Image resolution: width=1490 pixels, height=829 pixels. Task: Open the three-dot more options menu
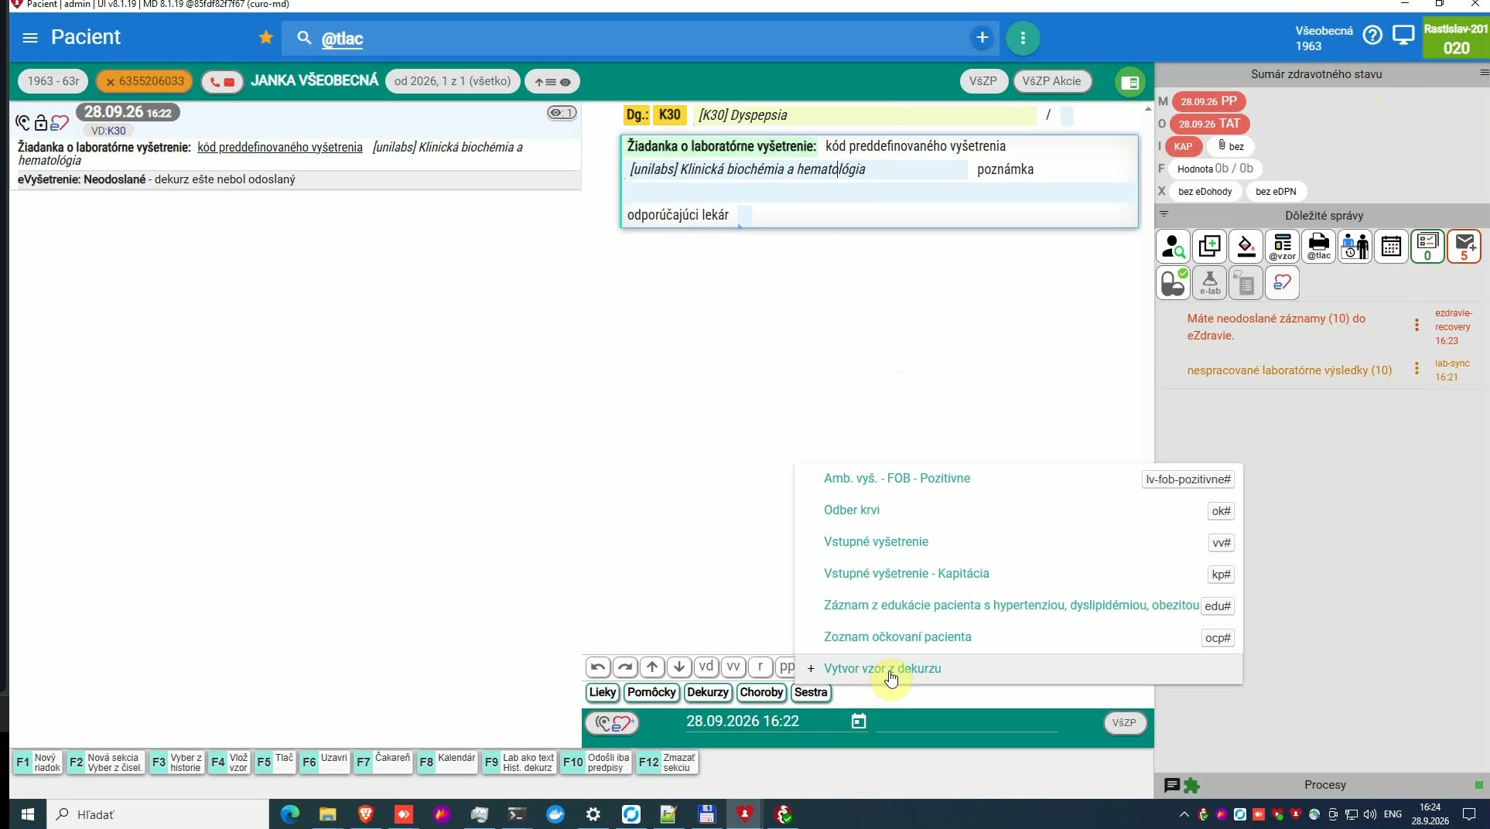coord(1023,38)
